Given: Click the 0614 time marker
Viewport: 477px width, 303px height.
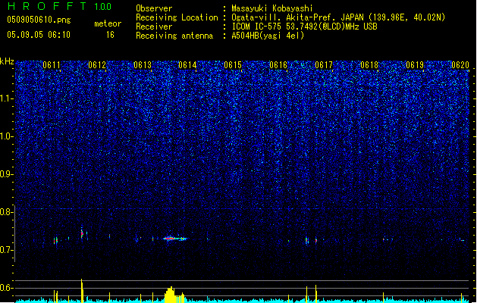Looking at the screenshot, I should coord(188,65).
